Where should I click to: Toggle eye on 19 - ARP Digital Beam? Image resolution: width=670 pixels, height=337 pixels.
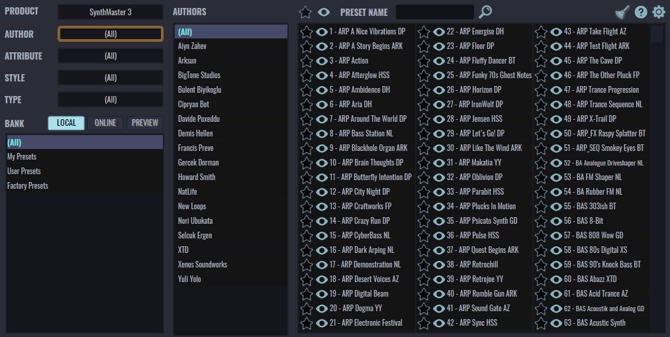322,294
